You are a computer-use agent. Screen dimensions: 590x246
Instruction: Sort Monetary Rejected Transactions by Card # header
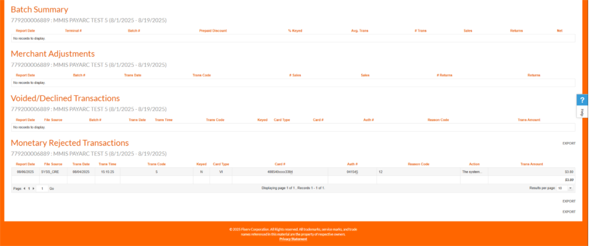[280, 164]
